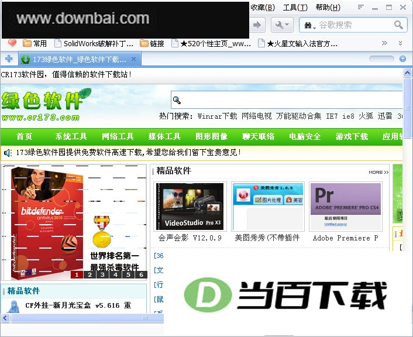Click the webpage search box magnifier icon
This screenshot has height=337, width=413.
pos(177,100)
